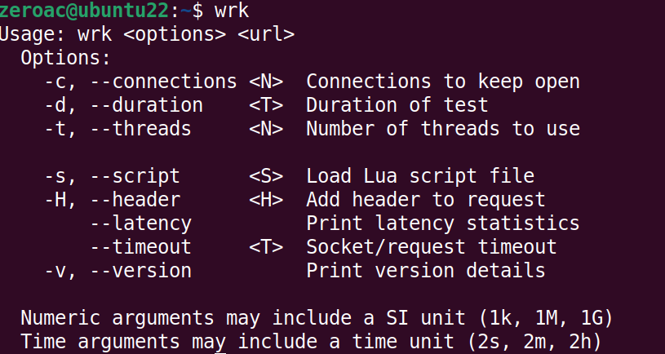Click the --version option text
This screenshot has height=354, width=665.
pos(140,270)
